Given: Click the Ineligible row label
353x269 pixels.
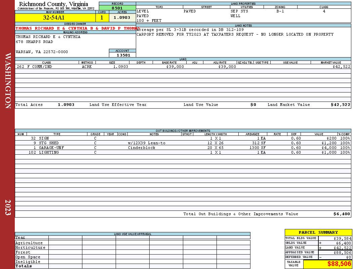Looking at the screenshot, I should pyautogui.click(x=28, y=262).
